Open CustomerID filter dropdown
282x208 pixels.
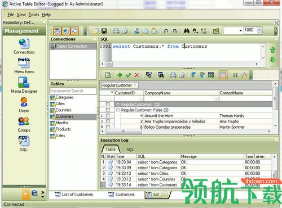pyautogui.click(x=141, y=99)
